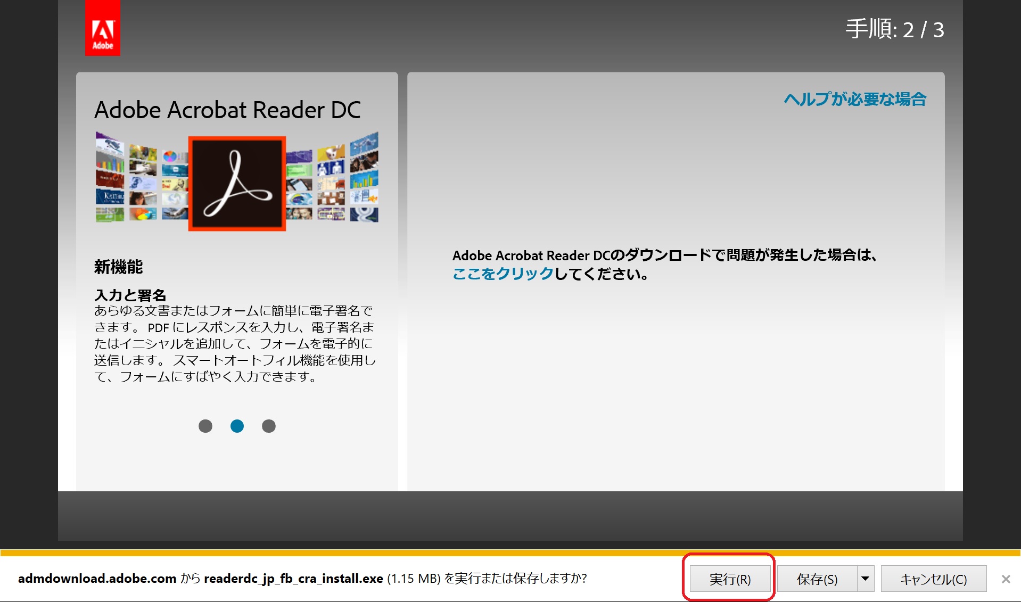The image size is (1021, 602).
Task: Expand the save options dropdown arrow
Action: (x=866, y=579)
